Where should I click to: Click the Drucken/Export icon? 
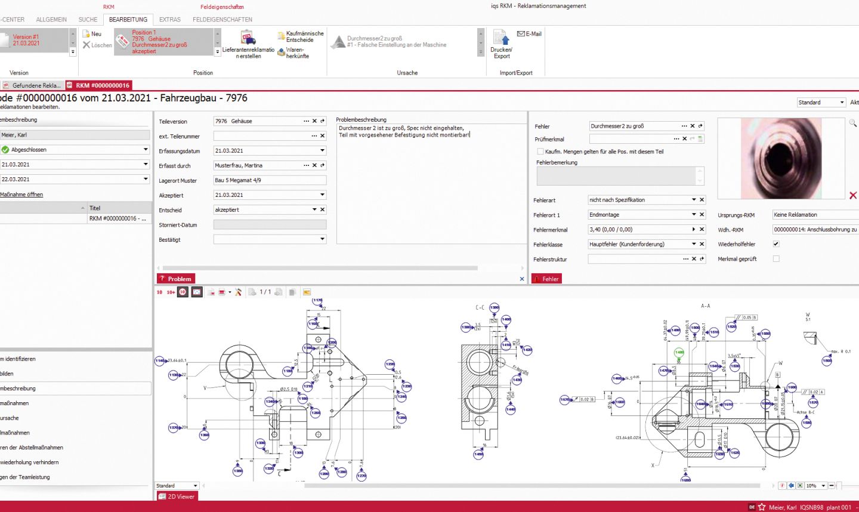[500, 38]
